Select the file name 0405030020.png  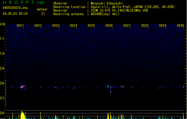click(x=15, y=8)
